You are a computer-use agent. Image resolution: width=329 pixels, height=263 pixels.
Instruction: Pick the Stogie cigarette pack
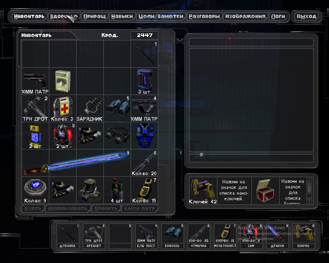[x=63, y=81]
